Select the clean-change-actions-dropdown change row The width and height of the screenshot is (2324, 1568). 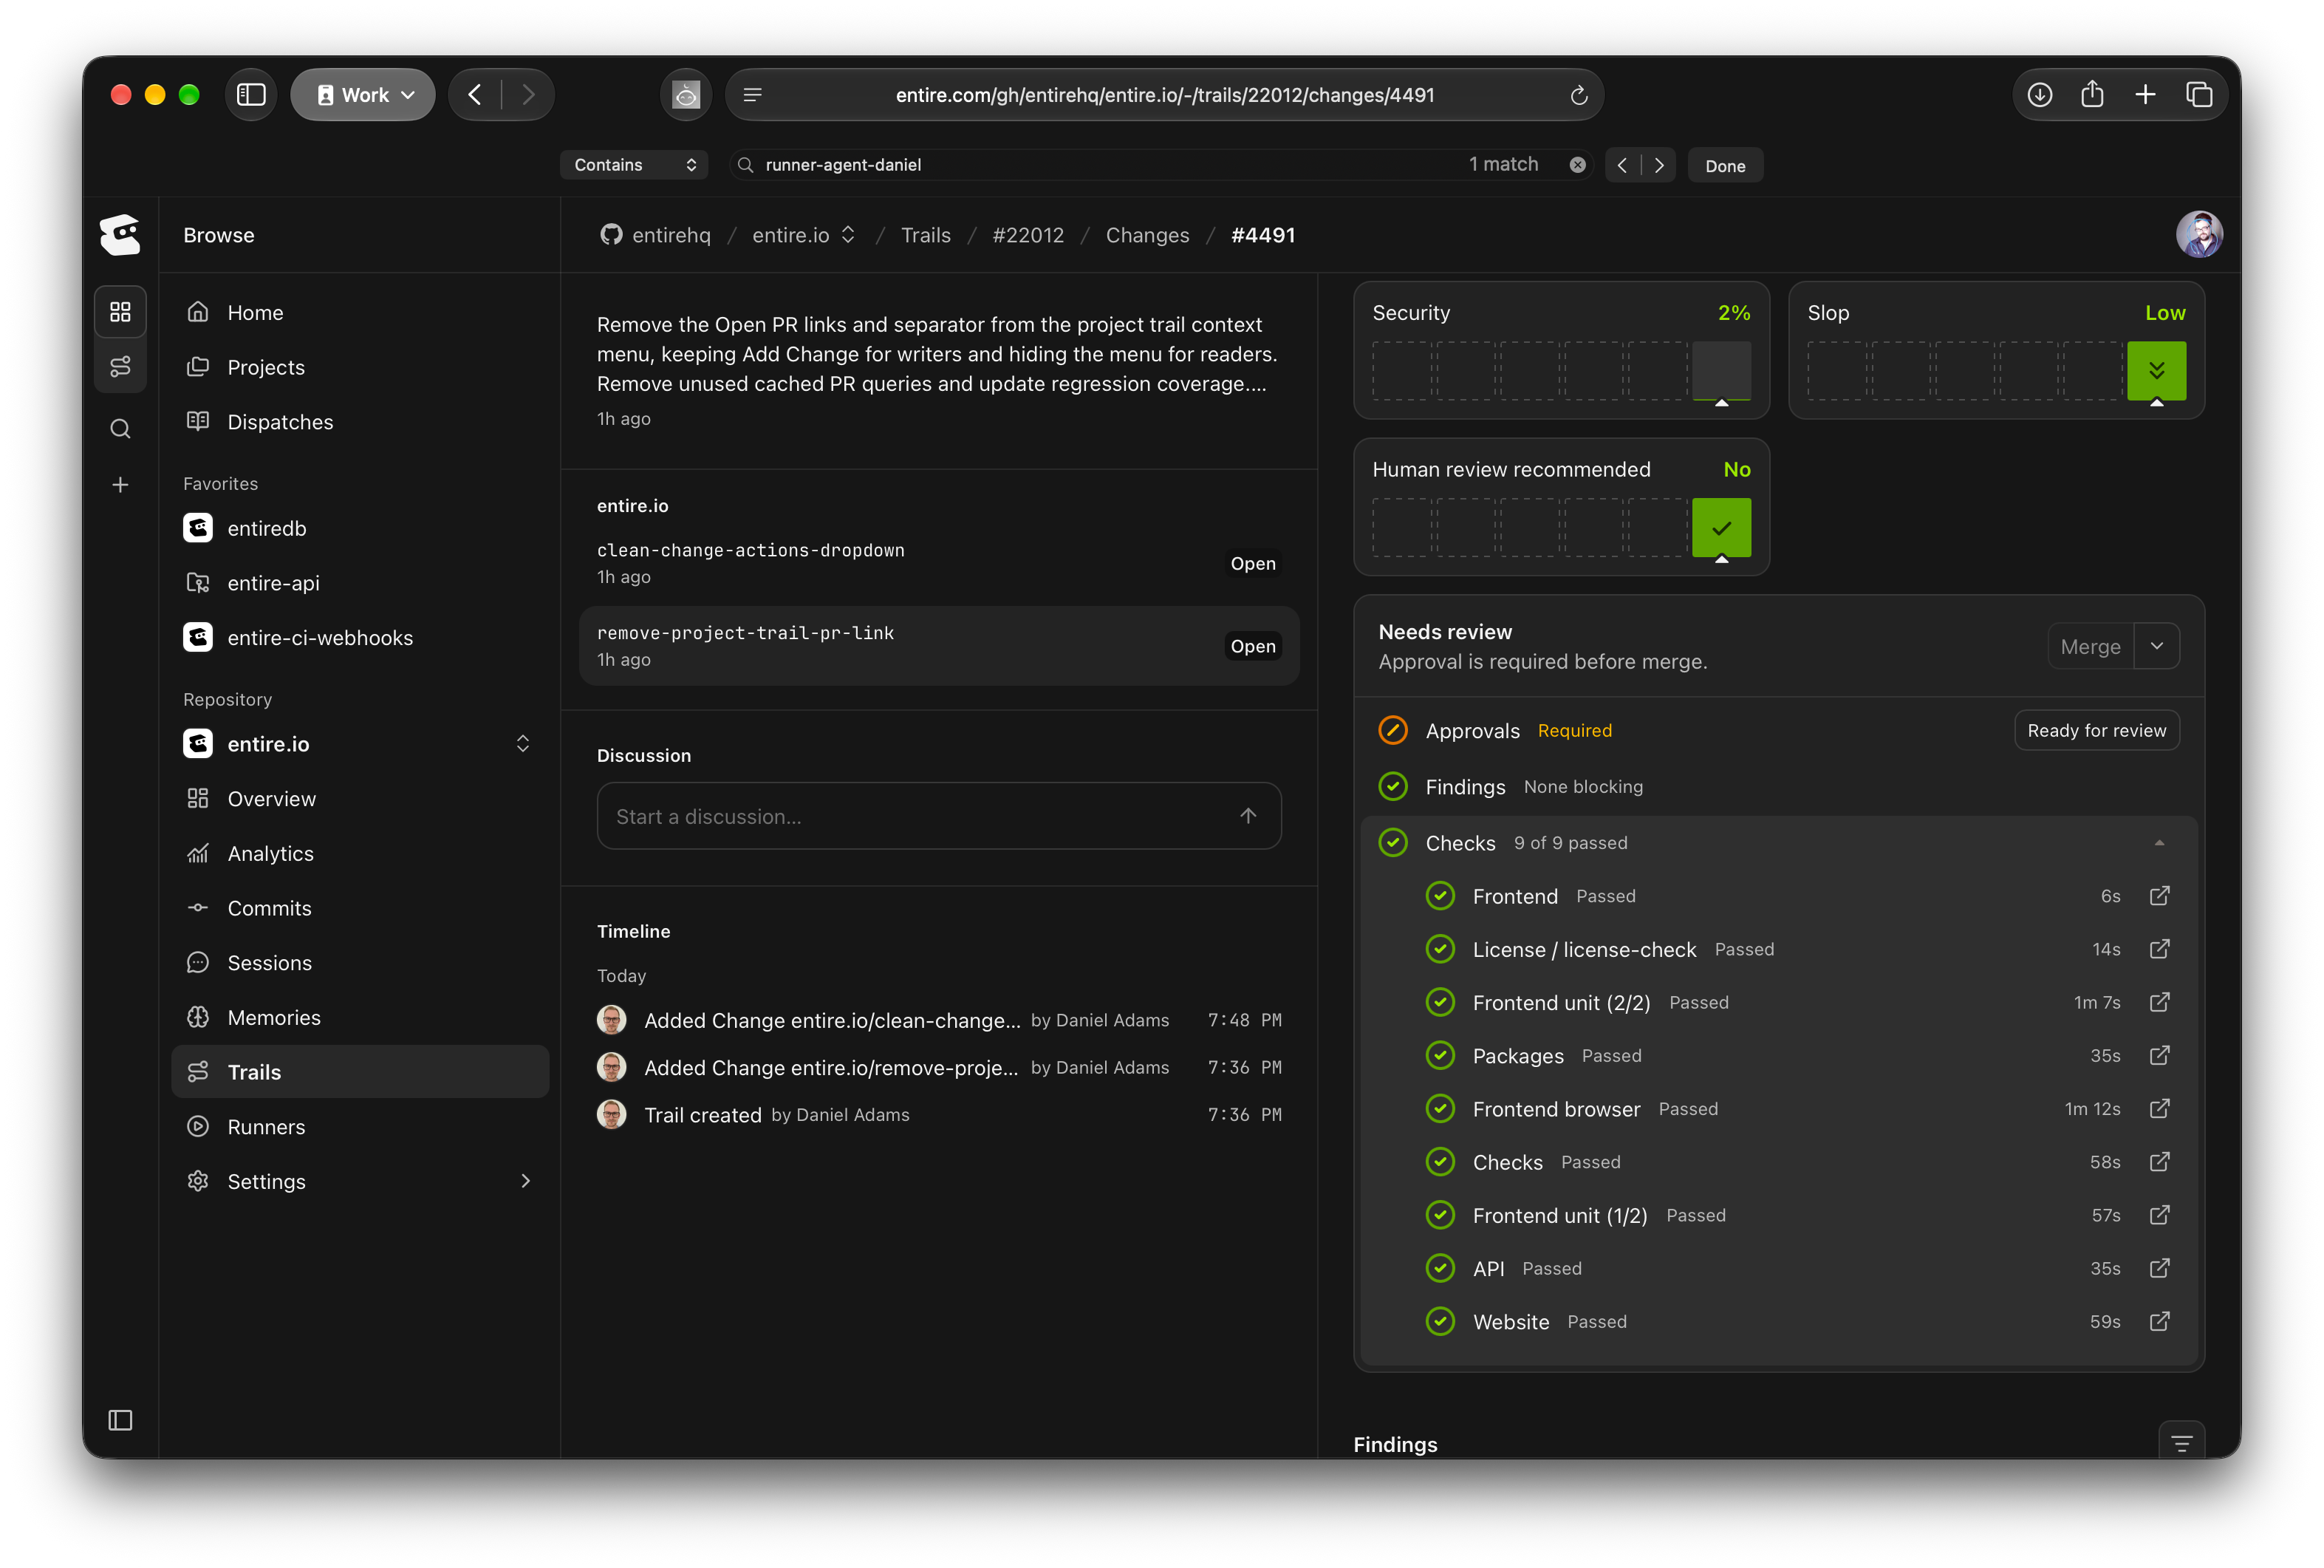(939, 563)
